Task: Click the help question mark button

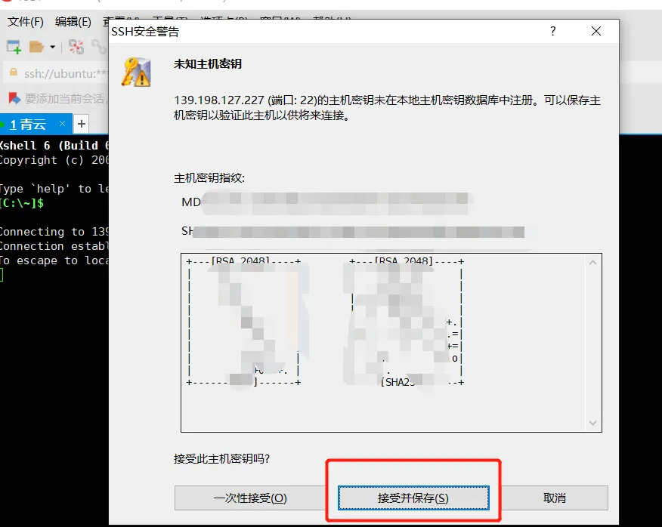Action: [x=553, y=32]
